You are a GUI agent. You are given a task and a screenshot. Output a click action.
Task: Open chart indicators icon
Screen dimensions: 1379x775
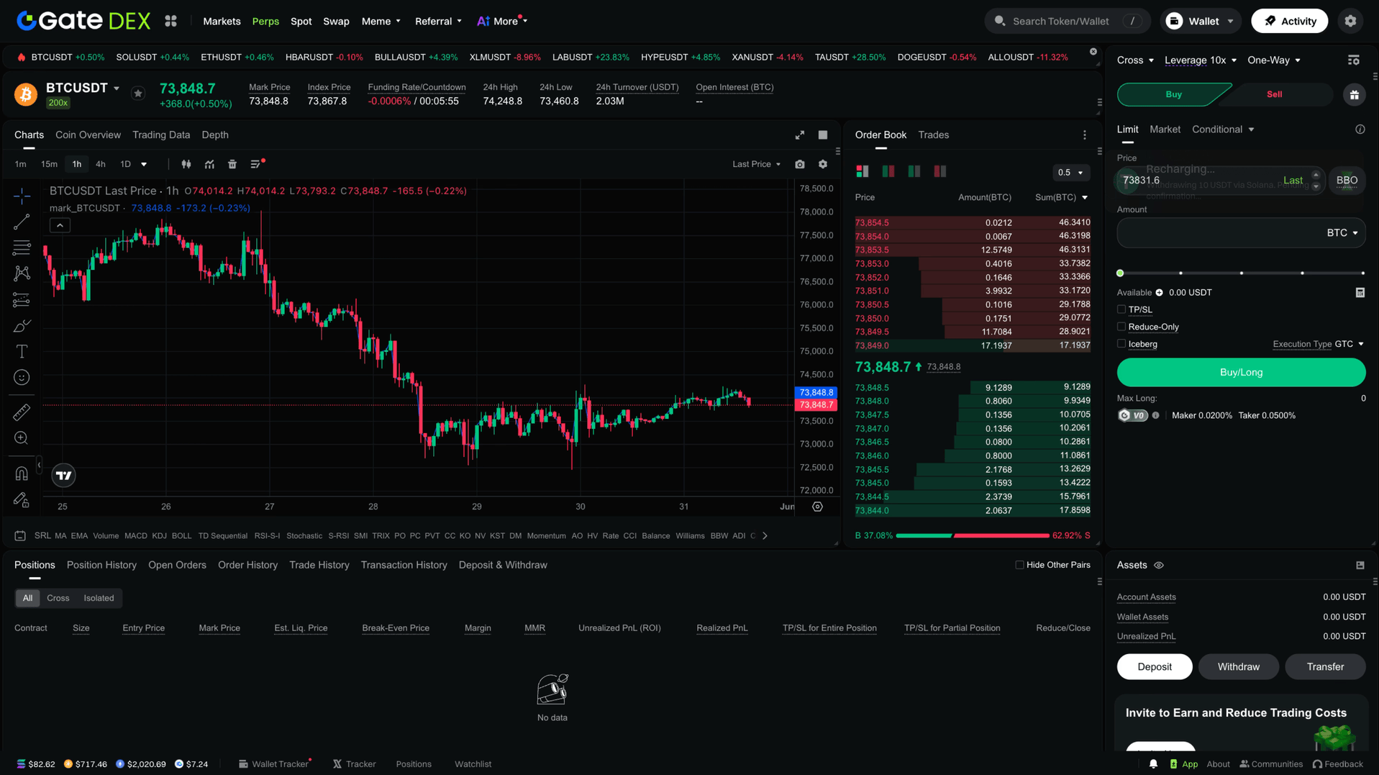pos(209,165)
